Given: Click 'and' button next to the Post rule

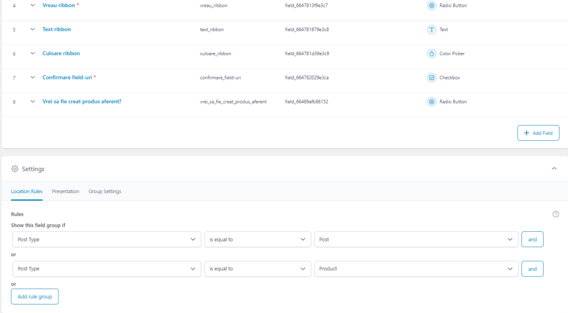Looking at the screenshot, I should 533,240.
